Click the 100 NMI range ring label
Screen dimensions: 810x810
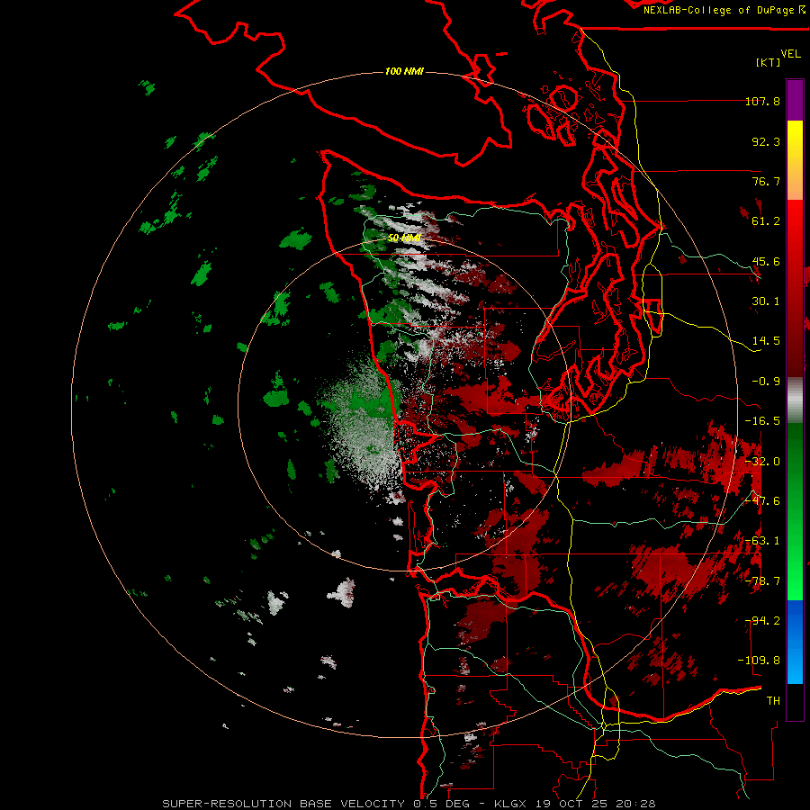tap(404, 71)
